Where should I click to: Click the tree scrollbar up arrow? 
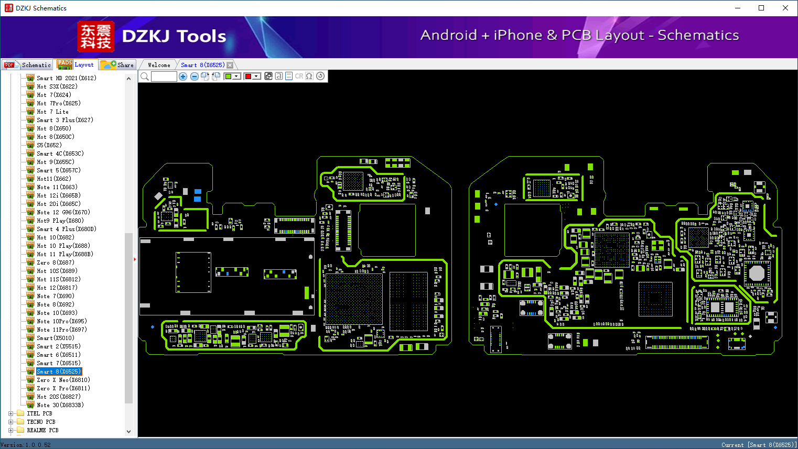point(129,79)
